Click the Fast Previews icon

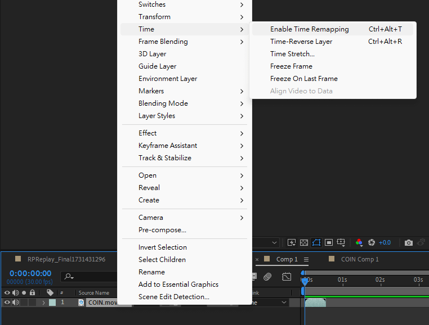click(292, 243)
